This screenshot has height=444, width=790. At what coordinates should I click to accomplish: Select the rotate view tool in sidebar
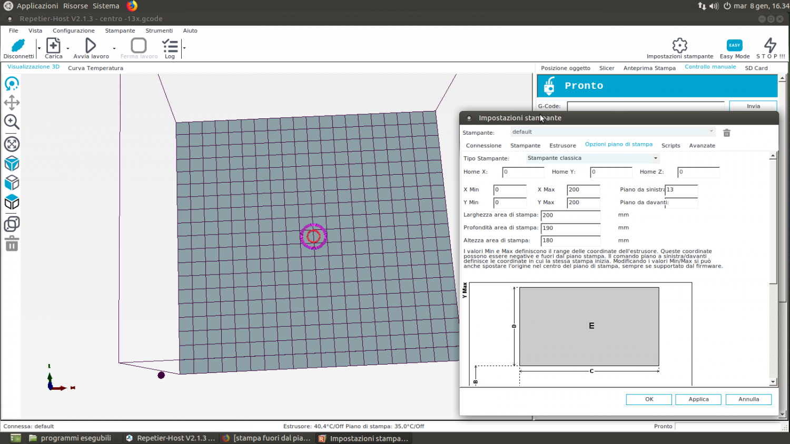click(x=12, y=84)
